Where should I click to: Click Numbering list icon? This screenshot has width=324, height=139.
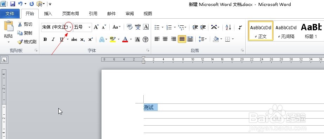click(x=169, y=27)
